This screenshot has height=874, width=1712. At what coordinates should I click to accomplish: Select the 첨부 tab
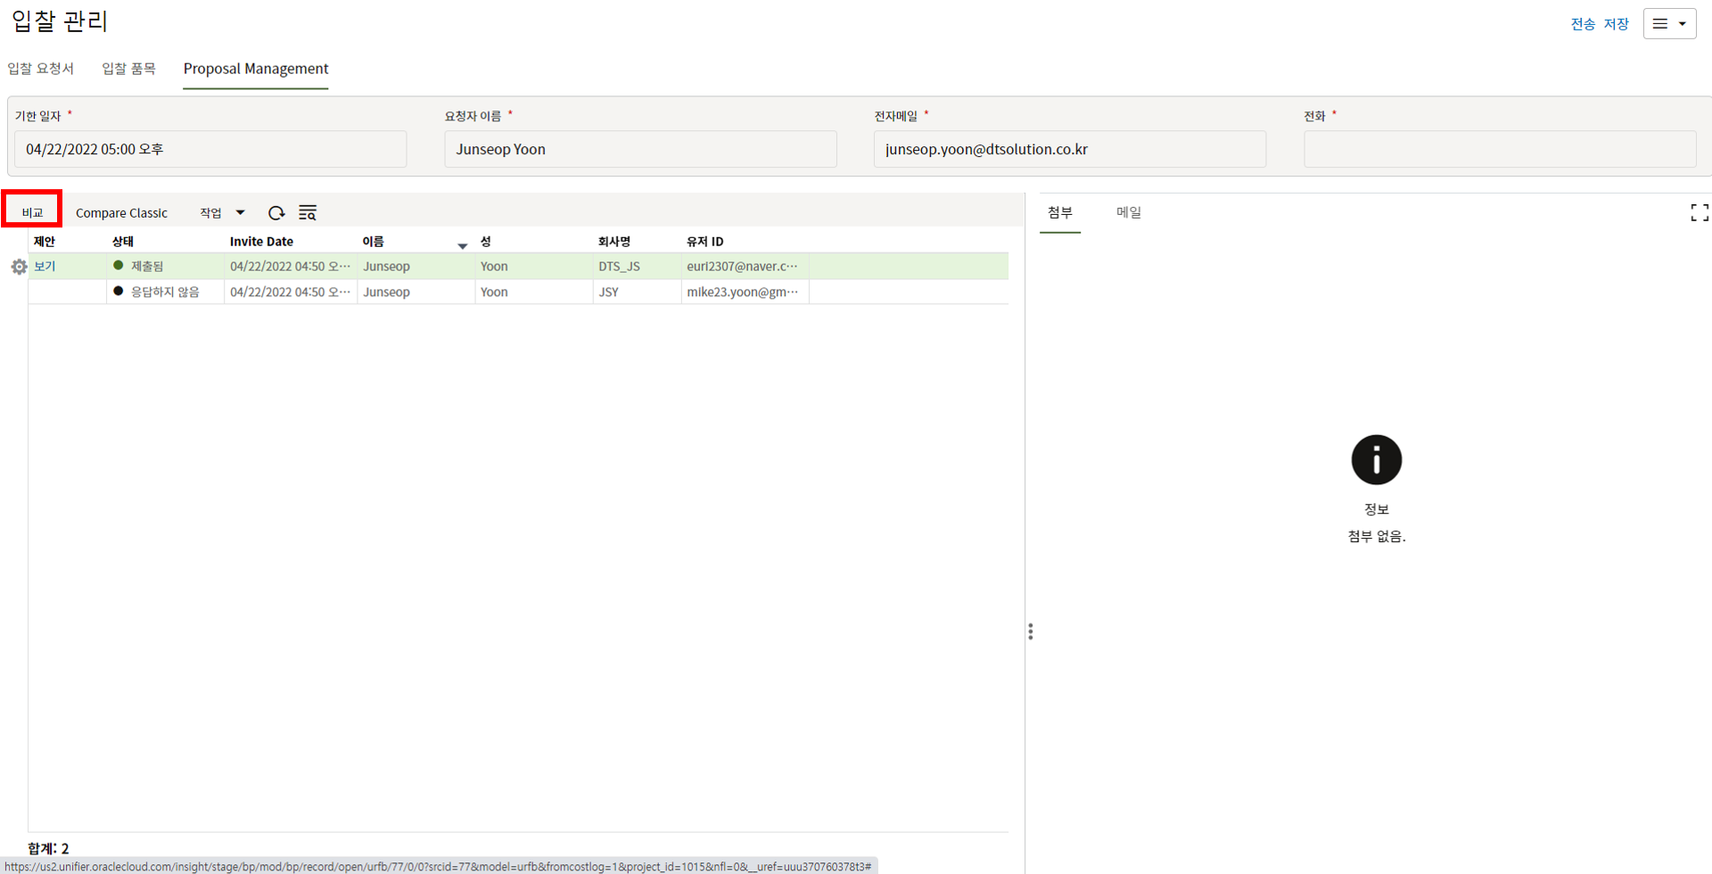click(1059, 212)
